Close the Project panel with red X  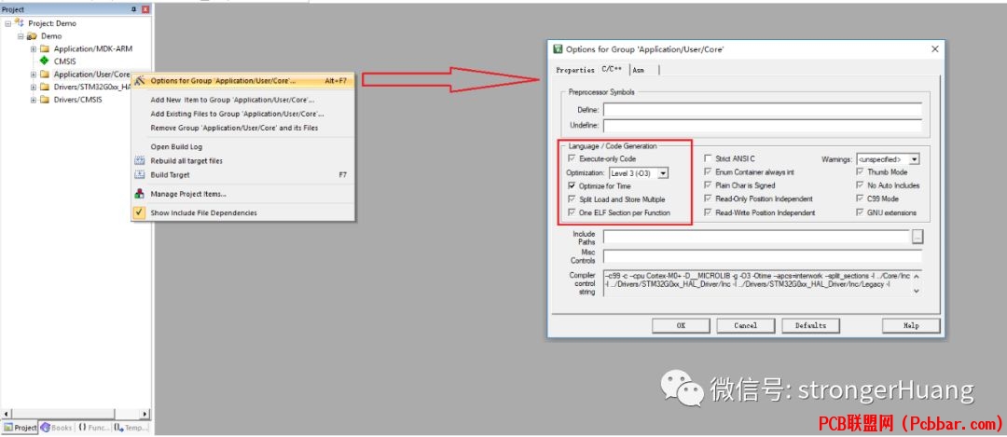(145, 9)
